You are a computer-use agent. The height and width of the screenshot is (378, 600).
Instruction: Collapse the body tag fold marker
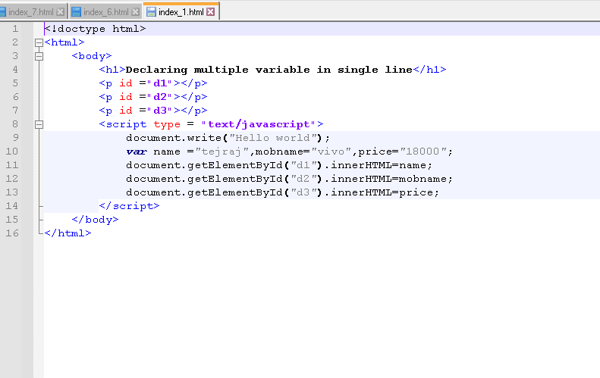(39, 56)
